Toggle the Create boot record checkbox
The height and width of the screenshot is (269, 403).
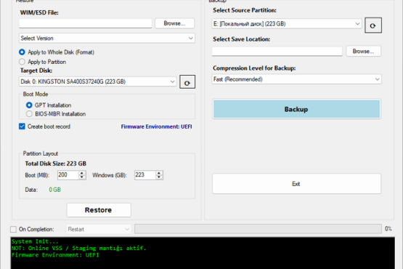(x=45, y=127)
